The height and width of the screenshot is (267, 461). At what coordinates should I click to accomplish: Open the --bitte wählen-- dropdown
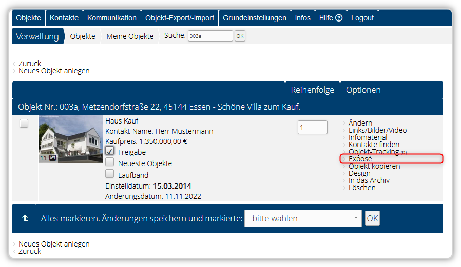tap(303, 218)
